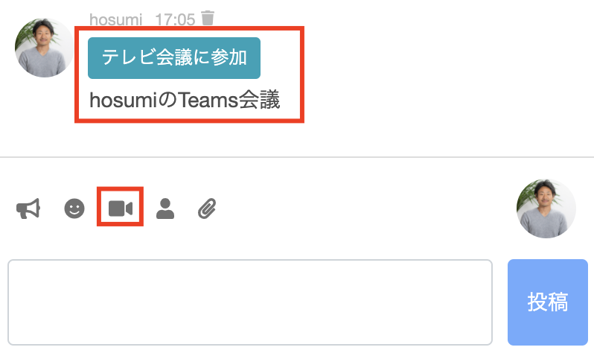Remove hosumi's post using the bin icon
The width and height of the screenshot is (594, 353).
[x=208, y=18]
